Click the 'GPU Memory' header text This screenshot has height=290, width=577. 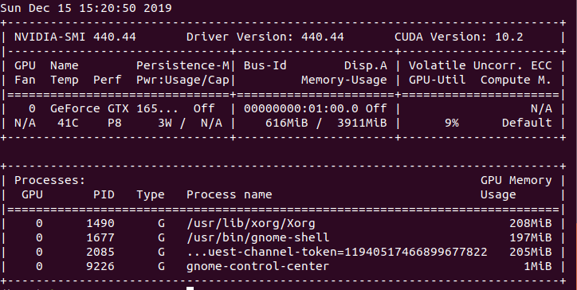[x=516, y=180]
